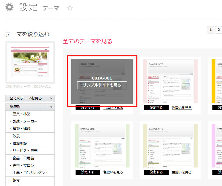Click the green-bordered theme thumbnail
This screenshot has width=222, height=186.
102,146
